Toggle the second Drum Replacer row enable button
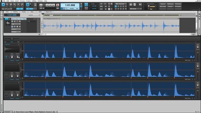 coord(6,76)
